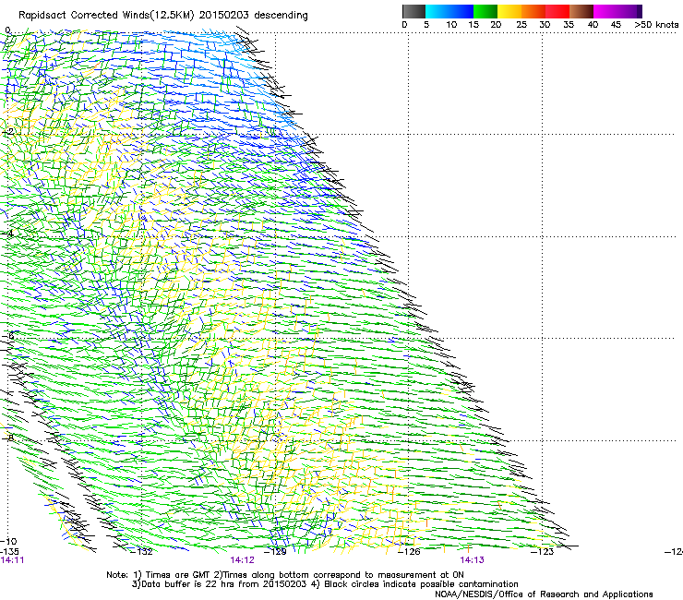Click the -132 longitude axis label
This screenshot has width=683, height=600.
(142, 552)
